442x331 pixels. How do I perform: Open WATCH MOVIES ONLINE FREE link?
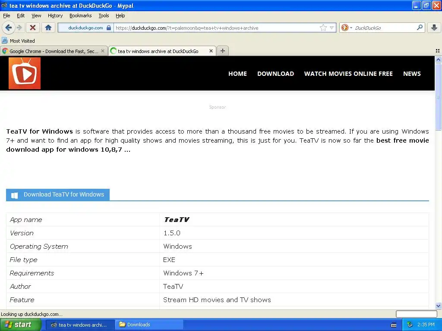coord(348,74)
